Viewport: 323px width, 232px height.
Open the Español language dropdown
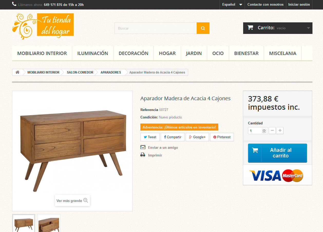[232, 5]
